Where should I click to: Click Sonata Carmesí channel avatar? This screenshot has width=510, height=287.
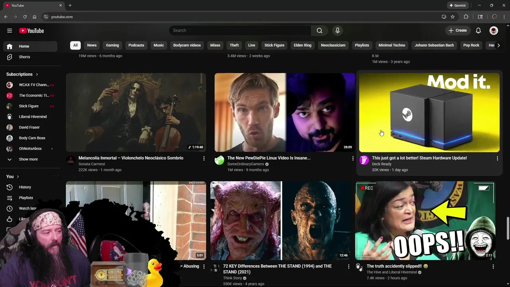71,160
